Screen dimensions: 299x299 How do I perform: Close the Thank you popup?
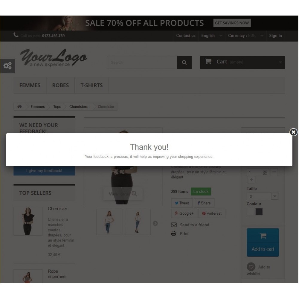point(293,132)
